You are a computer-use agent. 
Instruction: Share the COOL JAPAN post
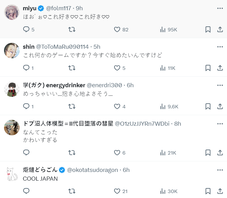coord(220,191)
